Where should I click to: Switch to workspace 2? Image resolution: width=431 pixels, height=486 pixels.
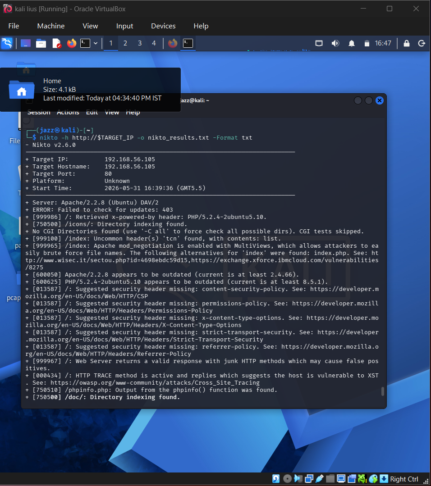(x=125, y=43)
